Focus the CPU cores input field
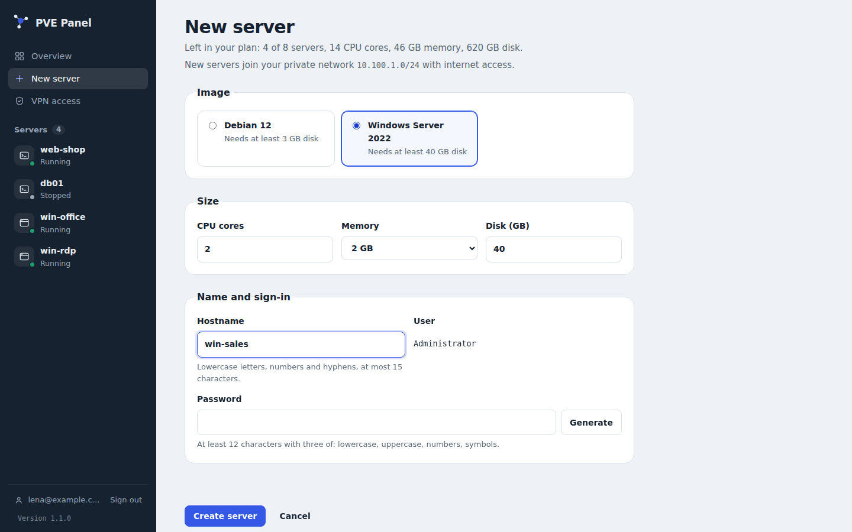Viewport: 852px width, 532px height. tap(265, 249)
